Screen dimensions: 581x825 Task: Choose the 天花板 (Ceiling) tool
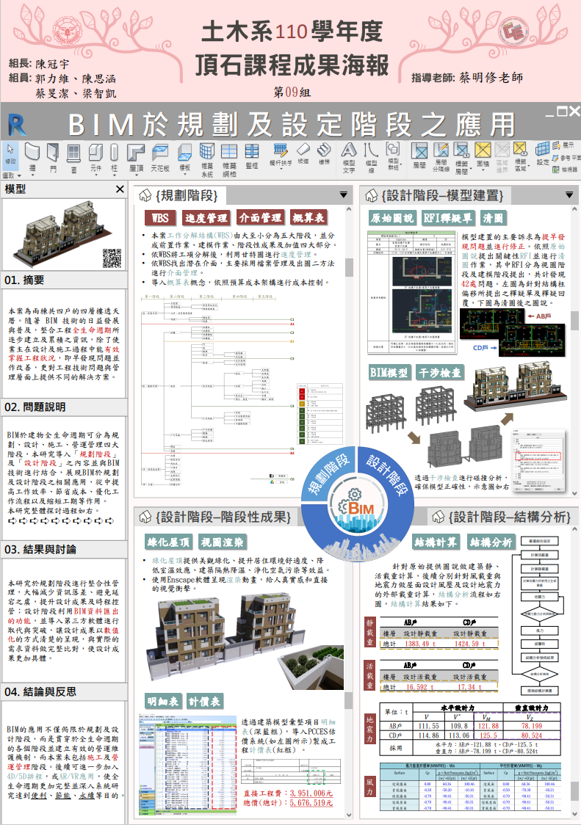pos(160,158)
